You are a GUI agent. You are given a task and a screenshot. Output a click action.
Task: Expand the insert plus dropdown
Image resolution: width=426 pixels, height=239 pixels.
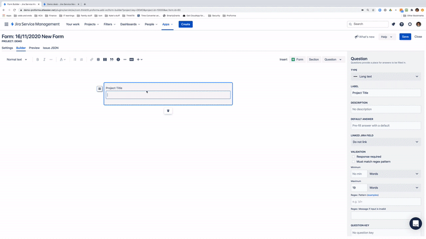[140, 59]
